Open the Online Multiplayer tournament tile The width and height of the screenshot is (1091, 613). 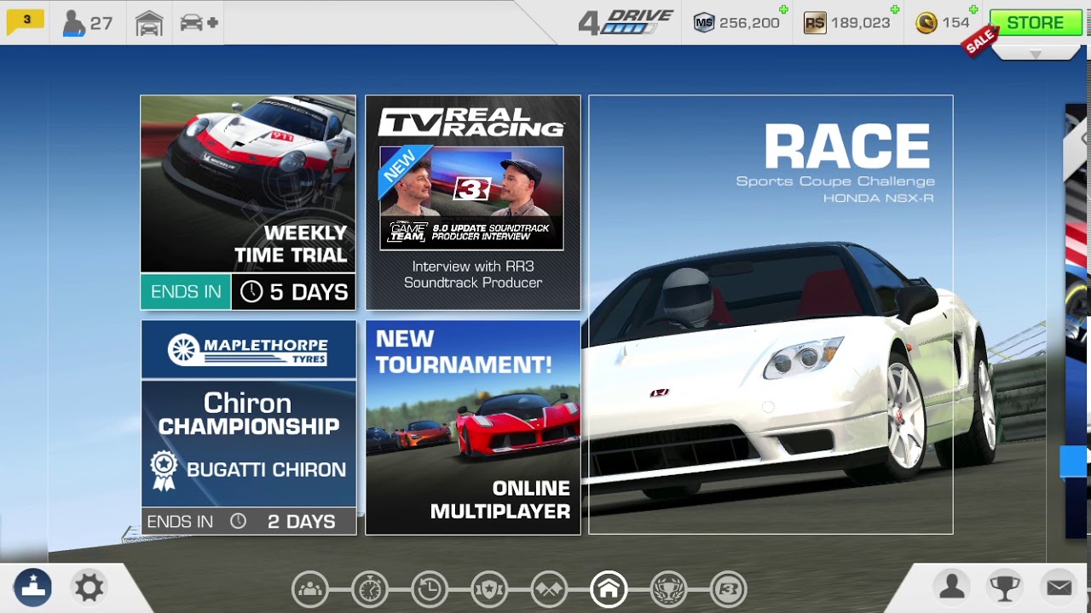click(473, 427)
